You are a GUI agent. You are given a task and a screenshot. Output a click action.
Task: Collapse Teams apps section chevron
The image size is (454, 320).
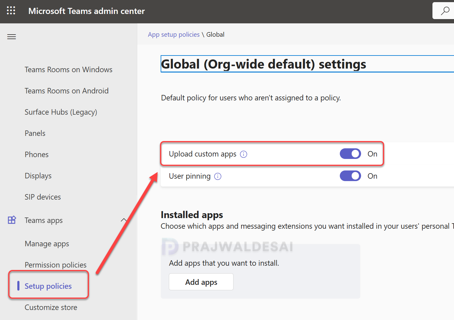coord(124,220)
